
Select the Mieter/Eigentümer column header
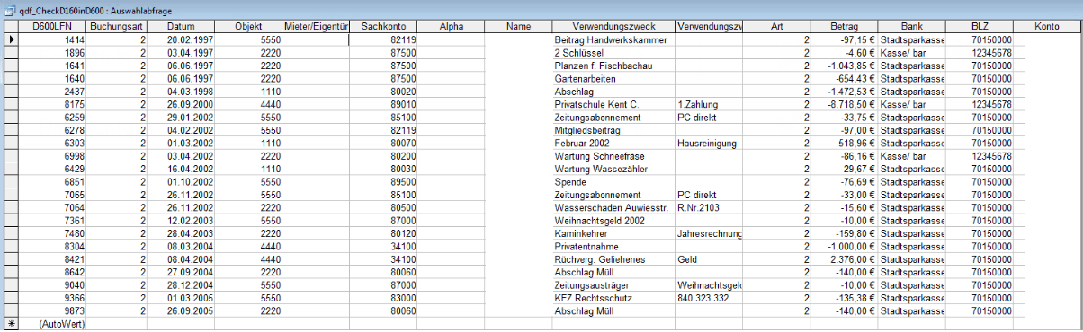tap(316, 28)
